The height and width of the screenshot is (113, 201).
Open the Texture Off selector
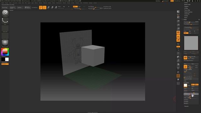click(x=5, y=36)
